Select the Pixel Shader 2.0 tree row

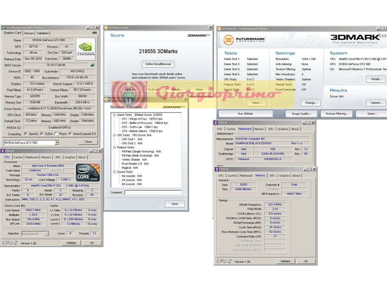click(135, 164)
